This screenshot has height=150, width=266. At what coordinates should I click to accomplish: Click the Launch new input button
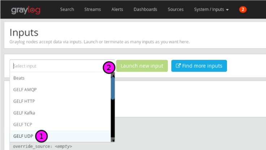coord(142,66)
